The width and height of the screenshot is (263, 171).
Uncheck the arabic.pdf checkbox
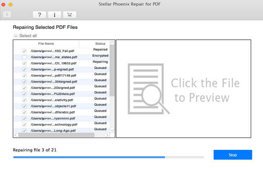24,113
